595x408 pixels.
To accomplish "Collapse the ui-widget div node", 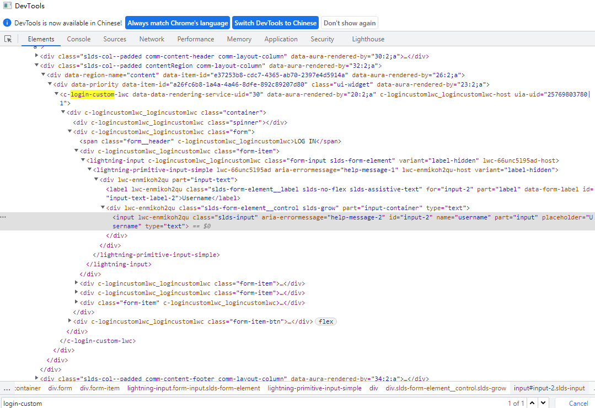I will [x=50, y=84].
